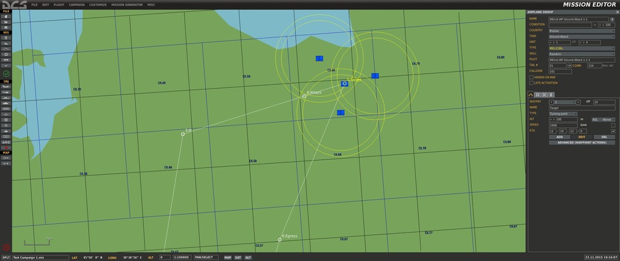The image size is (620, 261).
Task: Open the AGL Above altitude mode dropdown
Action: point(603,120)
